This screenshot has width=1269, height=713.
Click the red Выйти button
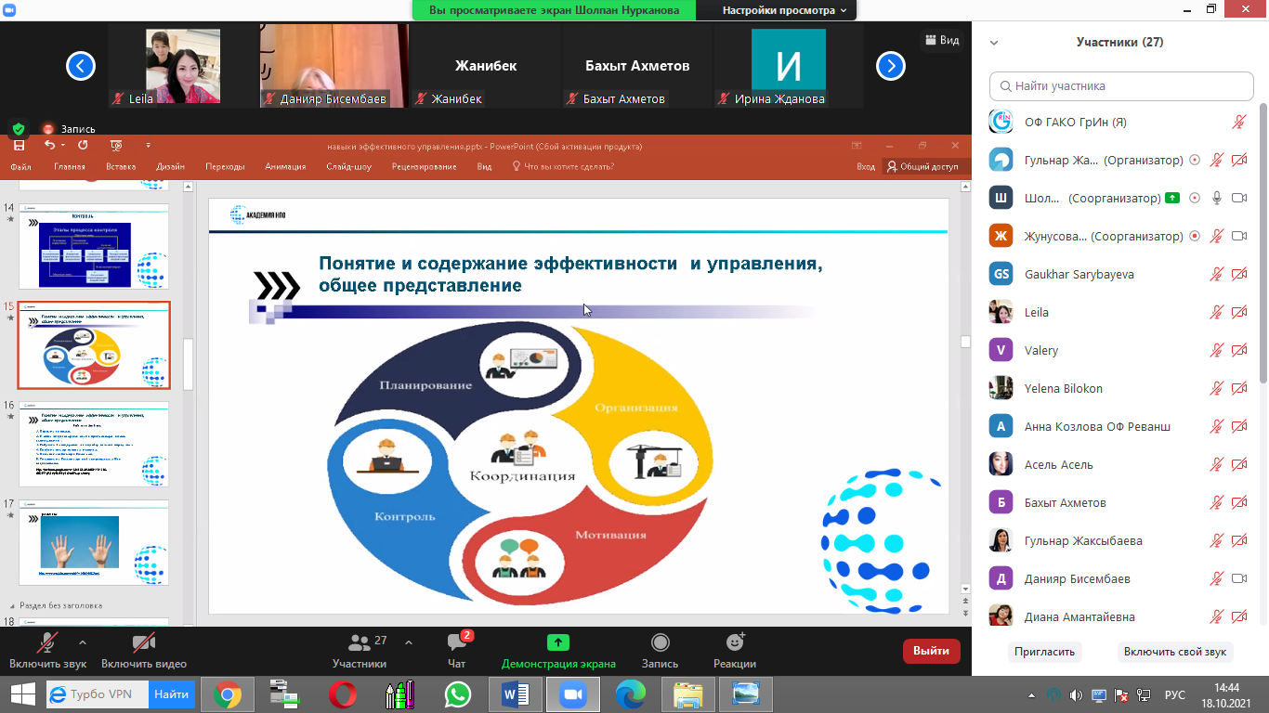[931, 651]
